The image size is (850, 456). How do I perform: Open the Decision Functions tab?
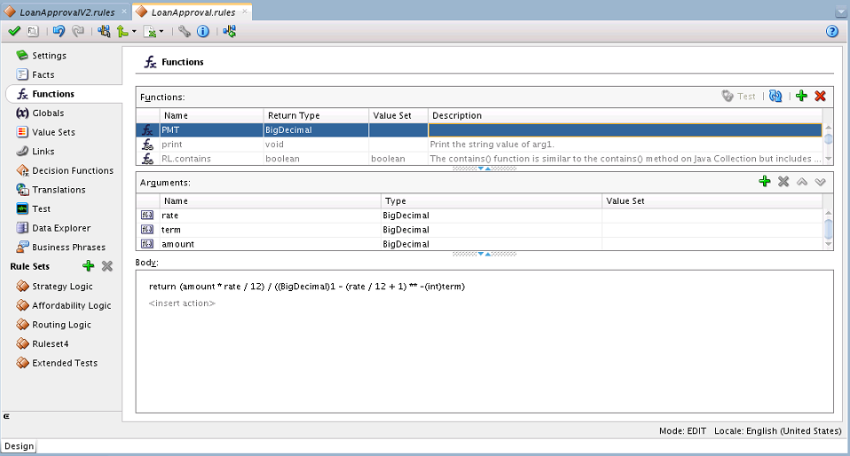coord(73,170)
